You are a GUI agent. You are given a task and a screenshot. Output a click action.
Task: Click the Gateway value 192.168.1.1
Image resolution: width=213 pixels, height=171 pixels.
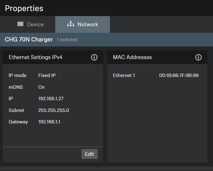tap(49, 122)
